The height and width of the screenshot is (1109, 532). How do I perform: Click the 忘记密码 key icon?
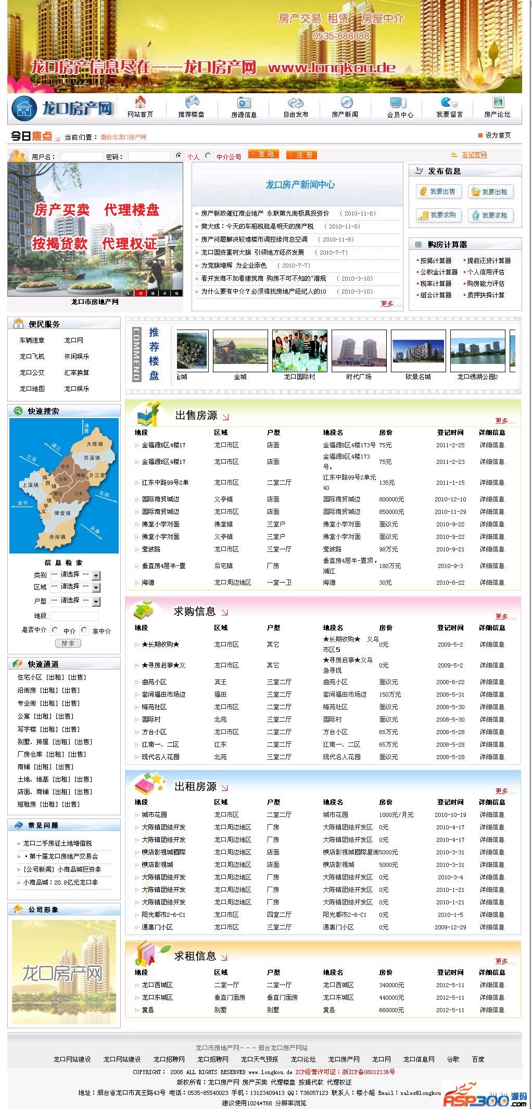pyautogui.click(x=454, y=155)
